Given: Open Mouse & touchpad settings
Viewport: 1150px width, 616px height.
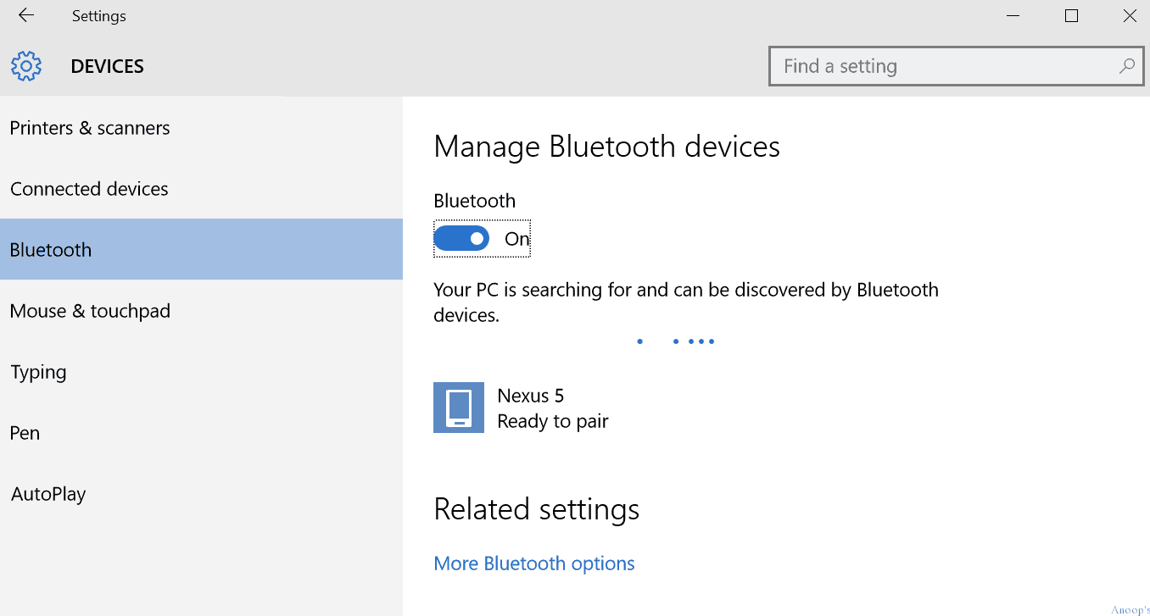Looking at the screenshot, I should point(201,311).
